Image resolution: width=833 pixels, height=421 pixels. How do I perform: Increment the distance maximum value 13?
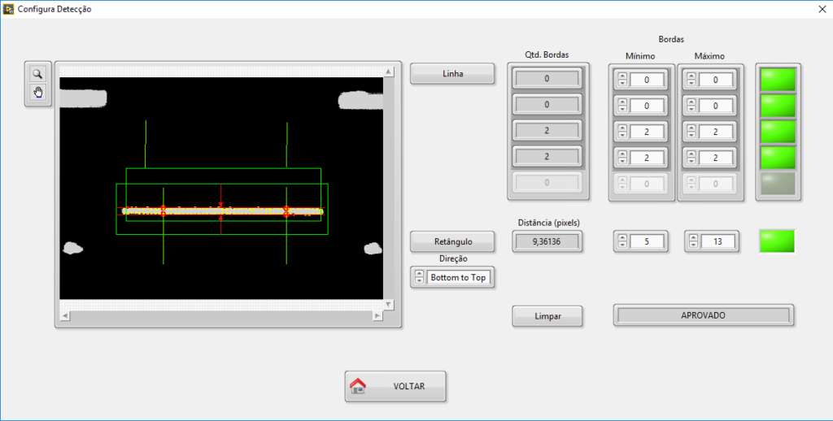point(693,238)
